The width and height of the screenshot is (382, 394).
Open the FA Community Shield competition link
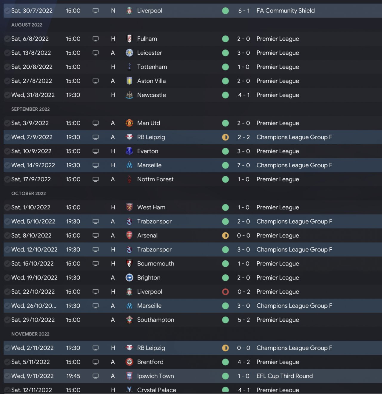click(285, 11)
